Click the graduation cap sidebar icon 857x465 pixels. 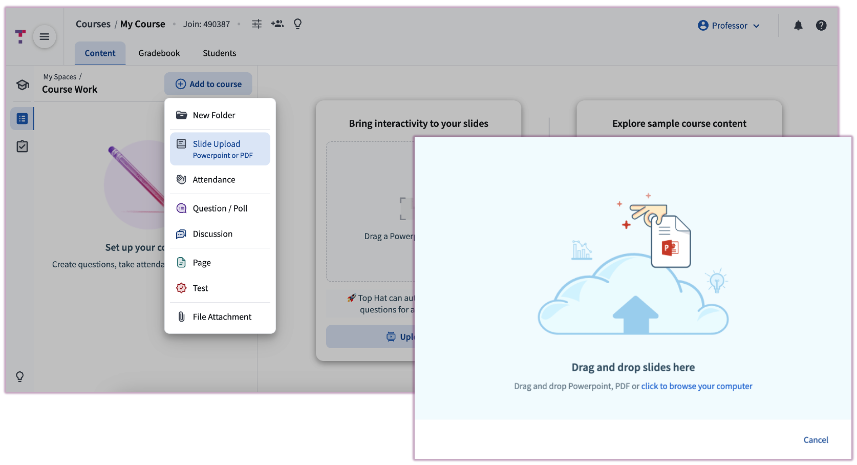(x=23, y=85)
